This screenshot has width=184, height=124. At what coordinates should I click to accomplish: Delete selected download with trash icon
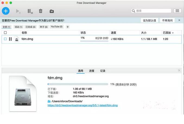[41, 11]
